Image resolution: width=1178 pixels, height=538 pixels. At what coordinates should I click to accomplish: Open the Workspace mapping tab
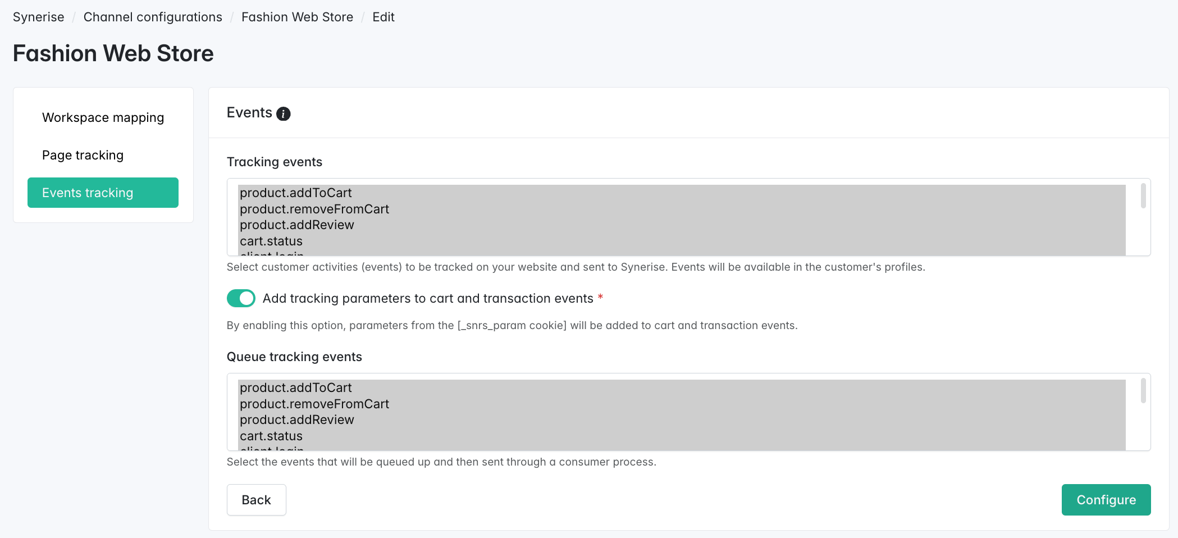pos(103,117)
